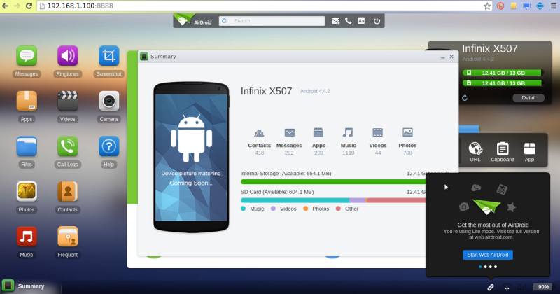Click the power sign-out icon in top toolbar

click(x=377, y=21)
